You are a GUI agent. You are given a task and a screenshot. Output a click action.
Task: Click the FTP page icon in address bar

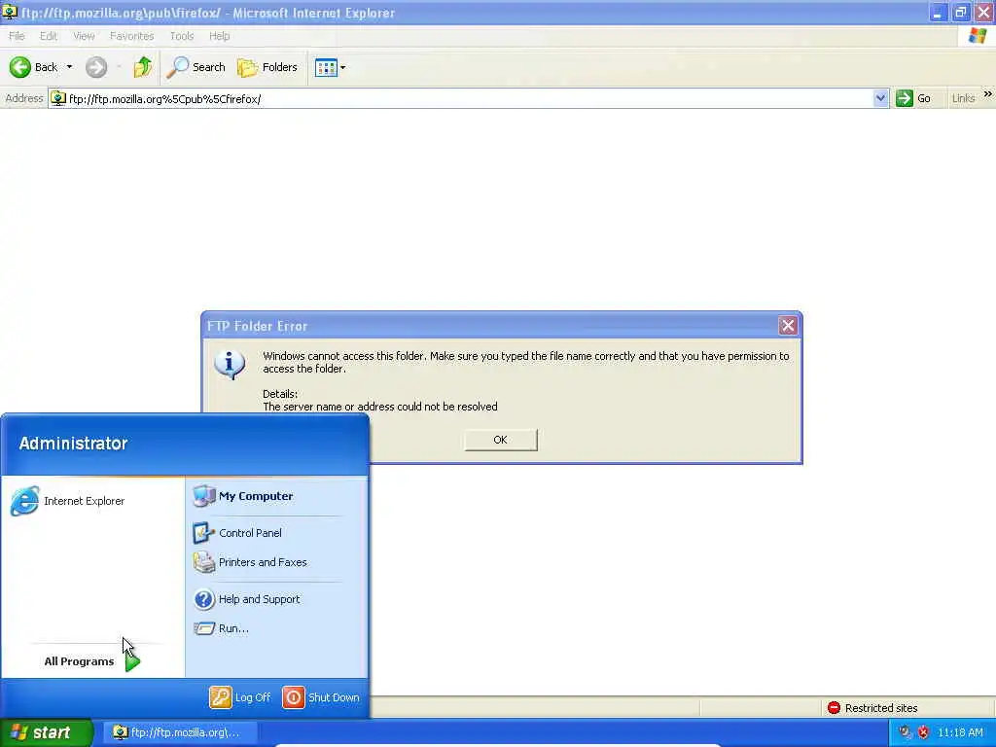57,98
